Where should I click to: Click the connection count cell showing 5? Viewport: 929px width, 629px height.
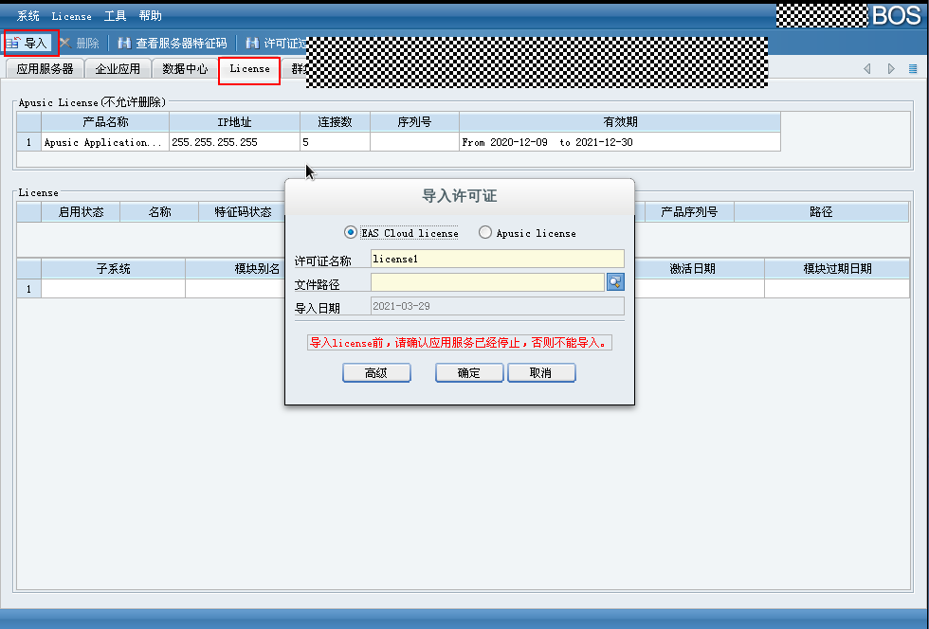[336, 142]
